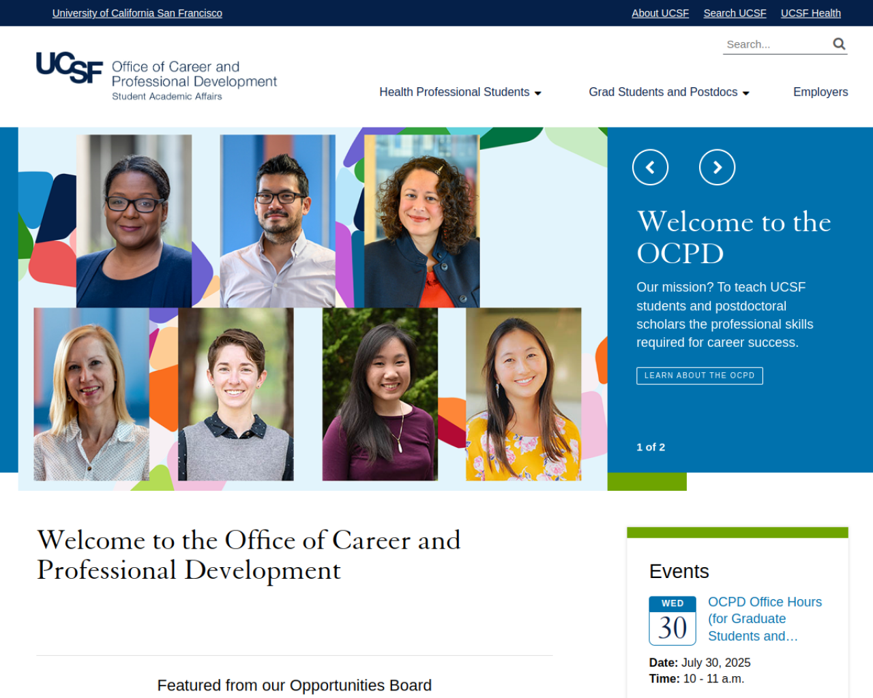Open University of California San Francisco link
The width and height of the screenshot is (873, 698).
point(137,13)
